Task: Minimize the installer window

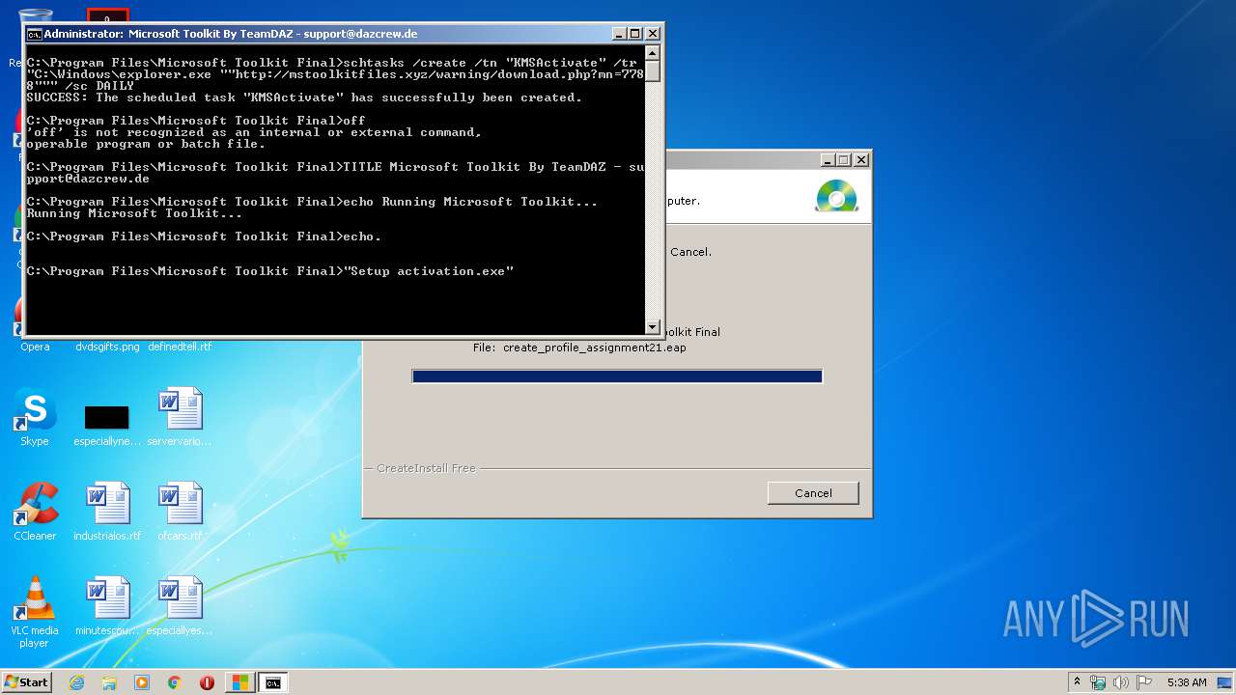Action: [x=828, y=160]
